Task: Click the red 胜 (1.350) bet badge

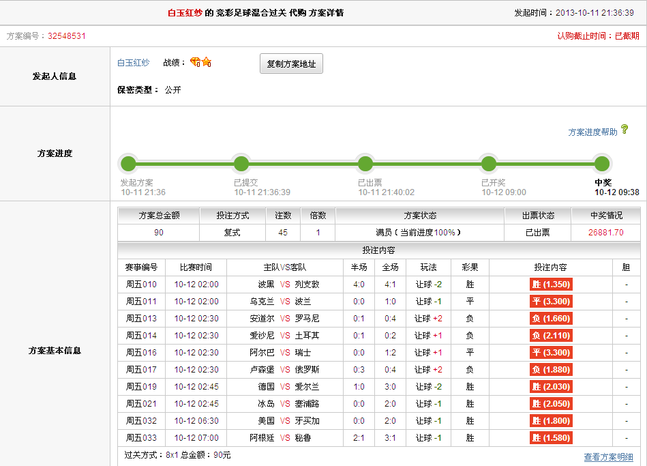Action: click(550, 285)
